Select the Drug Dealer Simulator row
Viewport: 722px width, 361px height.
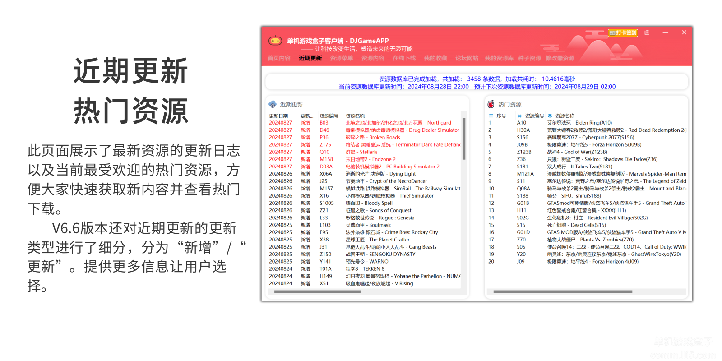coord(365,130)
